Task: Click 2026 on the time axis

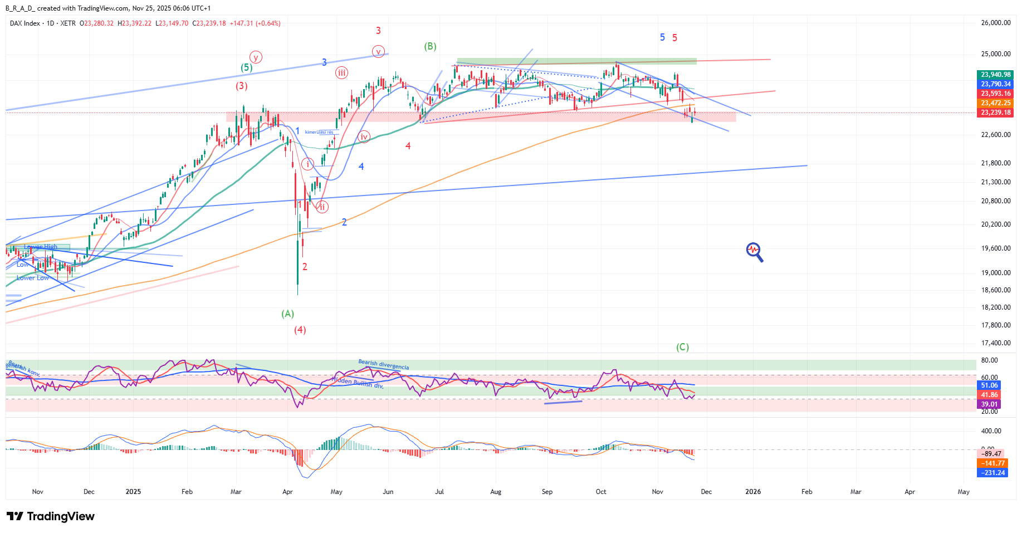Action: (x=753, y=492)
